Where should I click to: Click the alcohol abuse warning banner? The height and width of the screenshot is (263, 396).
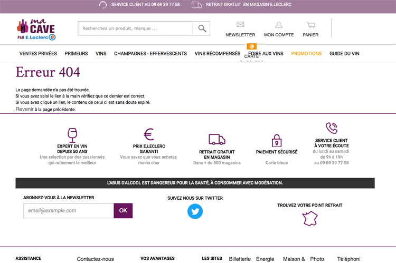tap(195, 183)
